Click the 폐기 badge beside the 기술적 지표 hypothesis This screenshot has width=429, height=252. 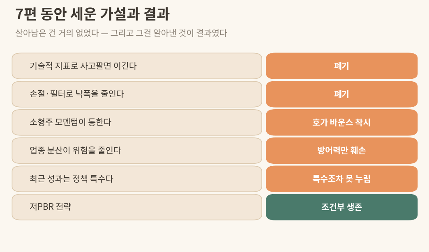[x=342, y=66]
